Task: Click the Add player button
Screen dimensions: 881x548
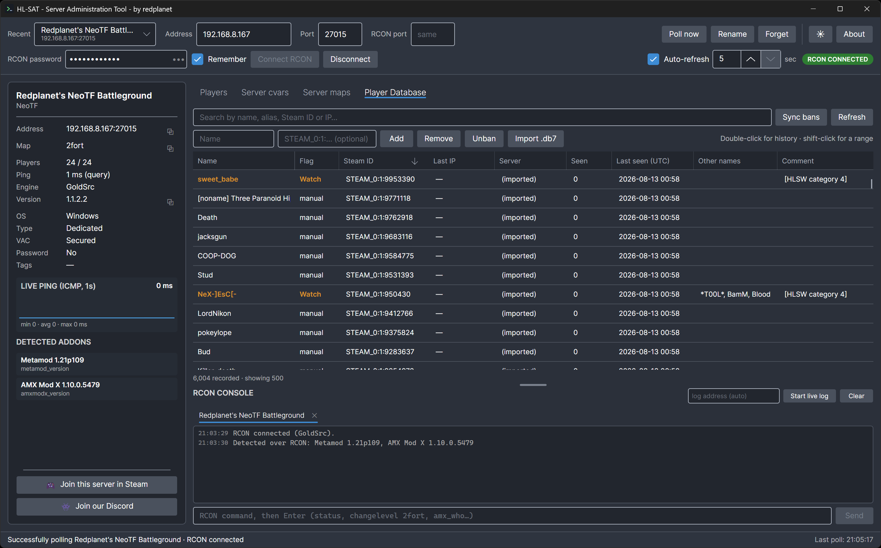Action: pyautogui.click(x=396, y=139)
